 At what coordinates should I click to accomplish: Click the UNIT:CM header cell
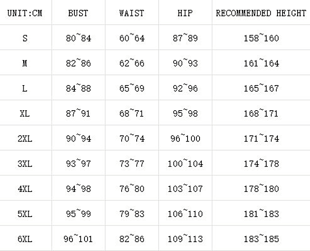pyautogui.click(x=25, y=13)
